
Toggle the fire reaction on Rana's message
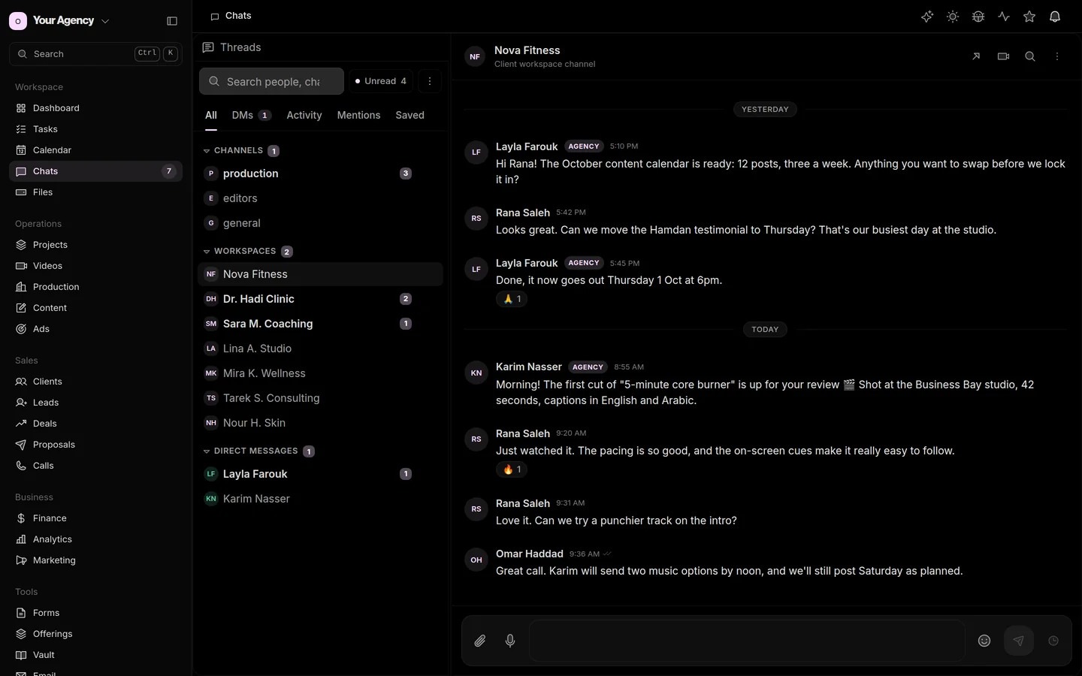[x=512, y=469]
